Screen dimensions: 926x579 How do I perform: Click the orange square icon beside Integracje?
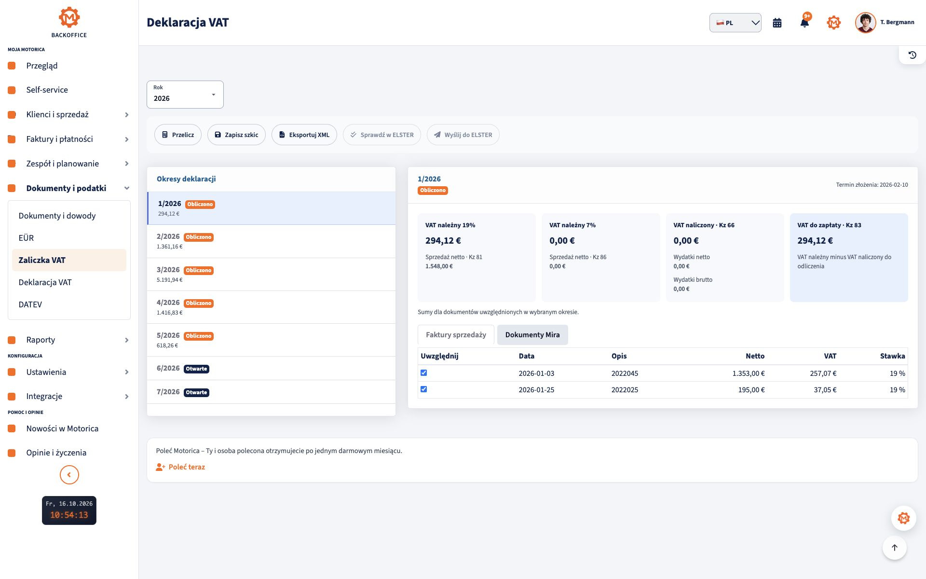pyautogui.click(x=12, y=396)
